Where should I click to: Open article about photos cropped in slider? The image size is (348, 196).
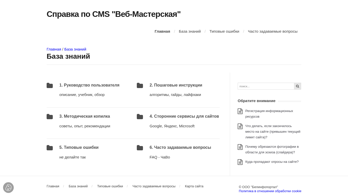(x=272, y=150)
